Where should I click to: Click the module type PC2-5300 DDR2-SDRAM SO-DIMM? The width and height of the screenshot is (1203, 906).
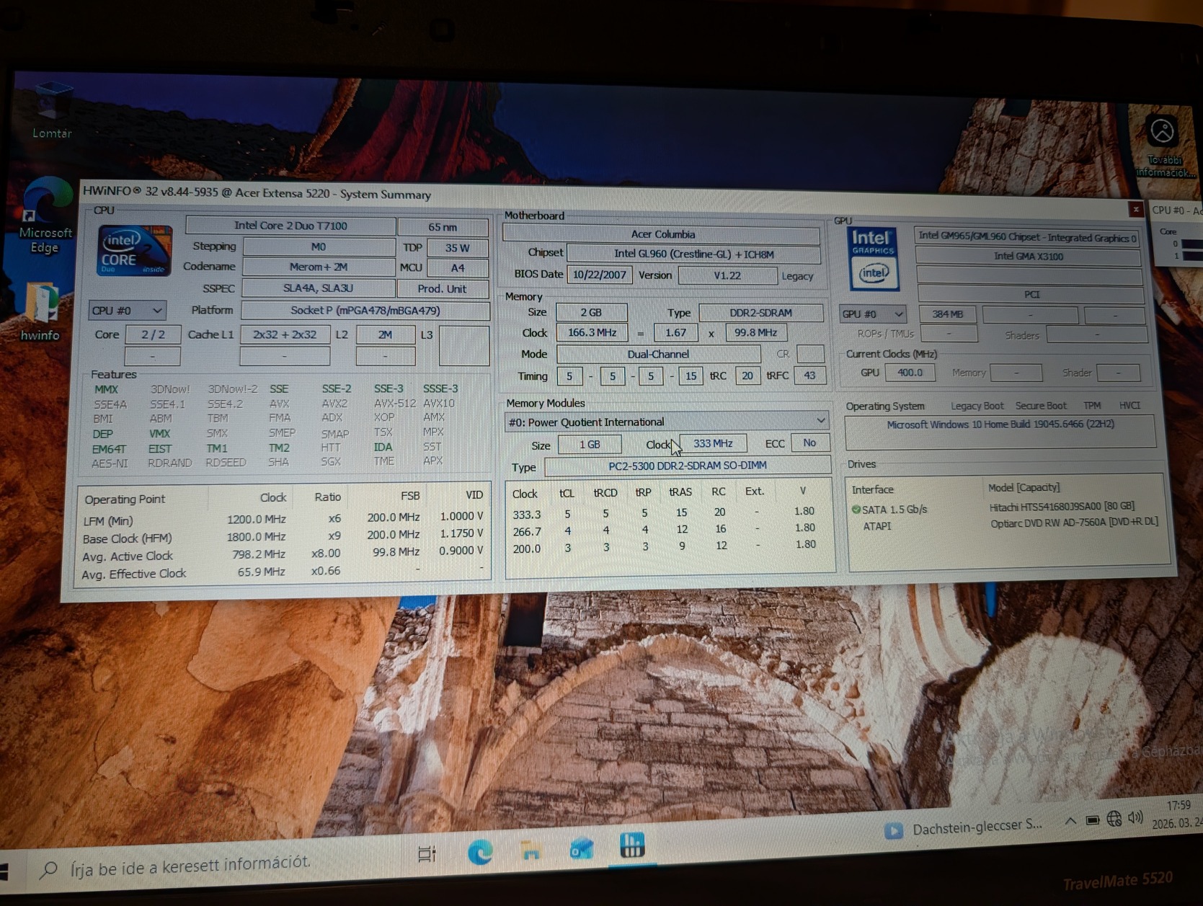[x=688, y=466]
